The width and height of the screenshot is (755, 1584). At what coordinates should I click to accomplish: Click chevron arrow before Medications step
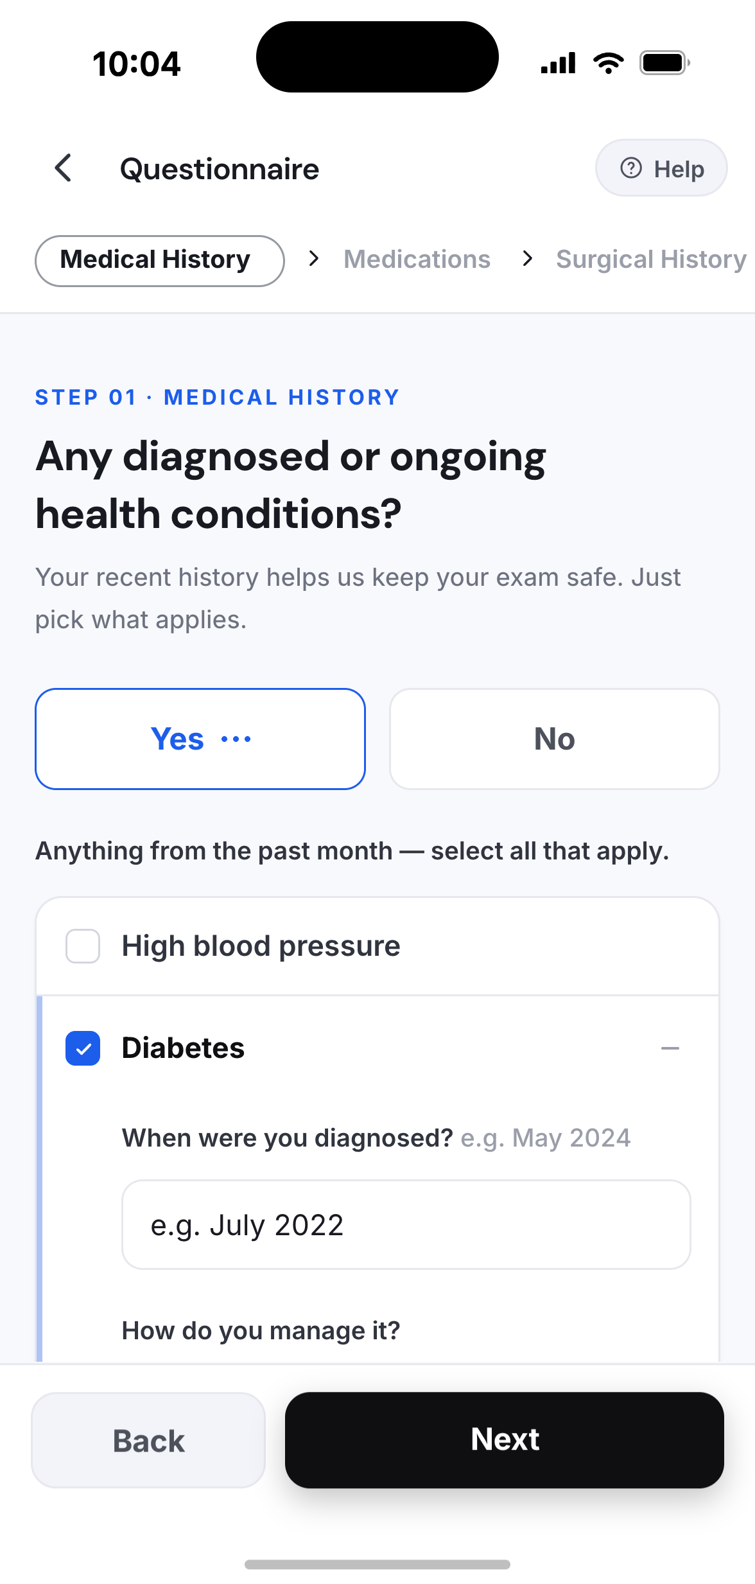click(x=314, y=259)
